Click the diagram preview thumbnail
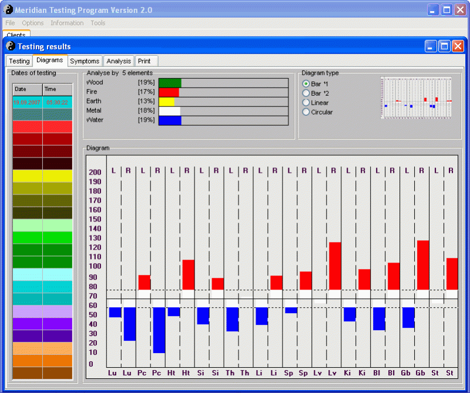This screenshot has width=470, height=393. point(416,98)
